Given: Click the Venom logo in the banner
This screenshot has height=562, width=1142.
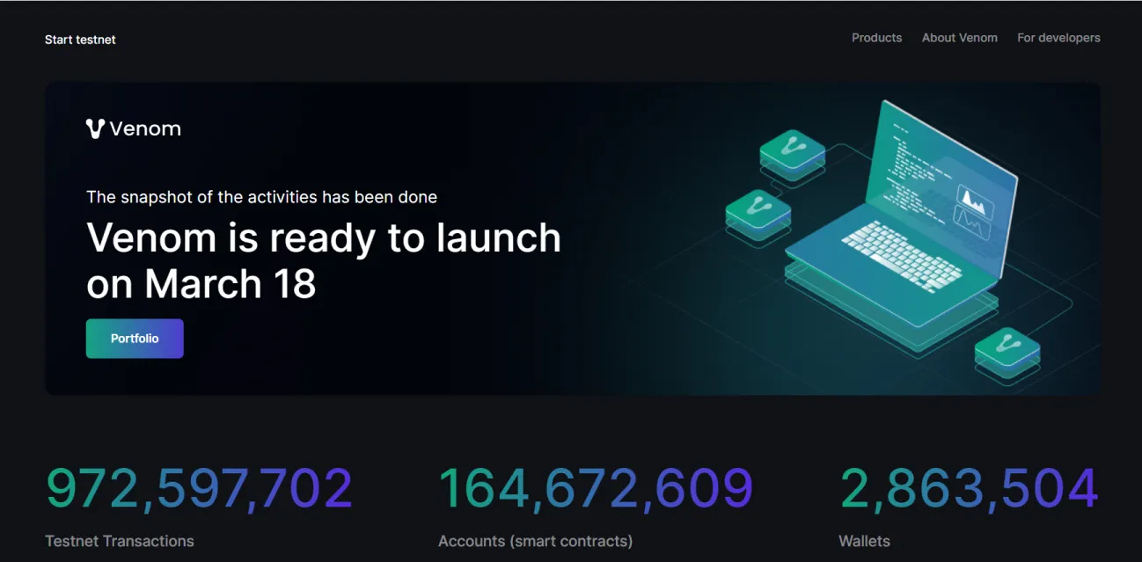Looking at the screenshot, I should tap(134, 128).
